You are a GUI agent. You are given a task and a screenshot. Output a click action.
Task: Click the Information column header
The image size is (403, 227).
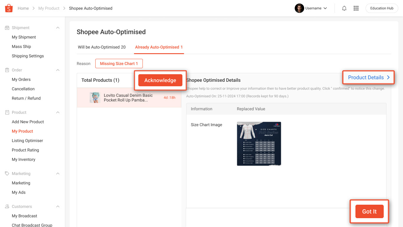pos(201,109)
